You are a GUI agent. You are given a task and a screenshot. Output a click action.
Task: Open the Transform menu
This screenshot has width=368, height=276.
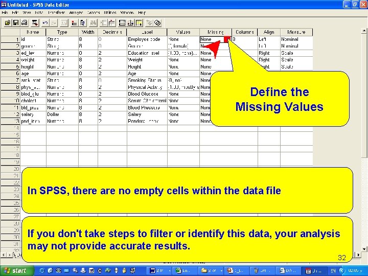[x=56, y=12]
